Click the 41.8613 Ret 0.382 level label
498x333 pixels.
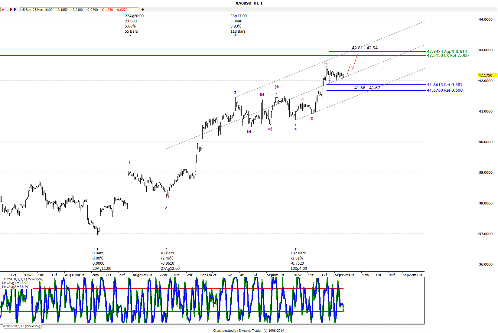pyautogui.click(x=444, y=85)
